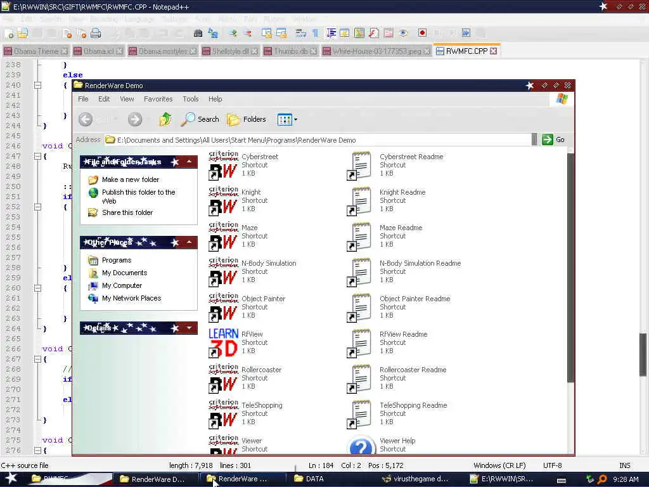Click the Notepad++ vertical scrollbar thumb
This screenshot has height=487, width=649.
click(x=643, y=354)
